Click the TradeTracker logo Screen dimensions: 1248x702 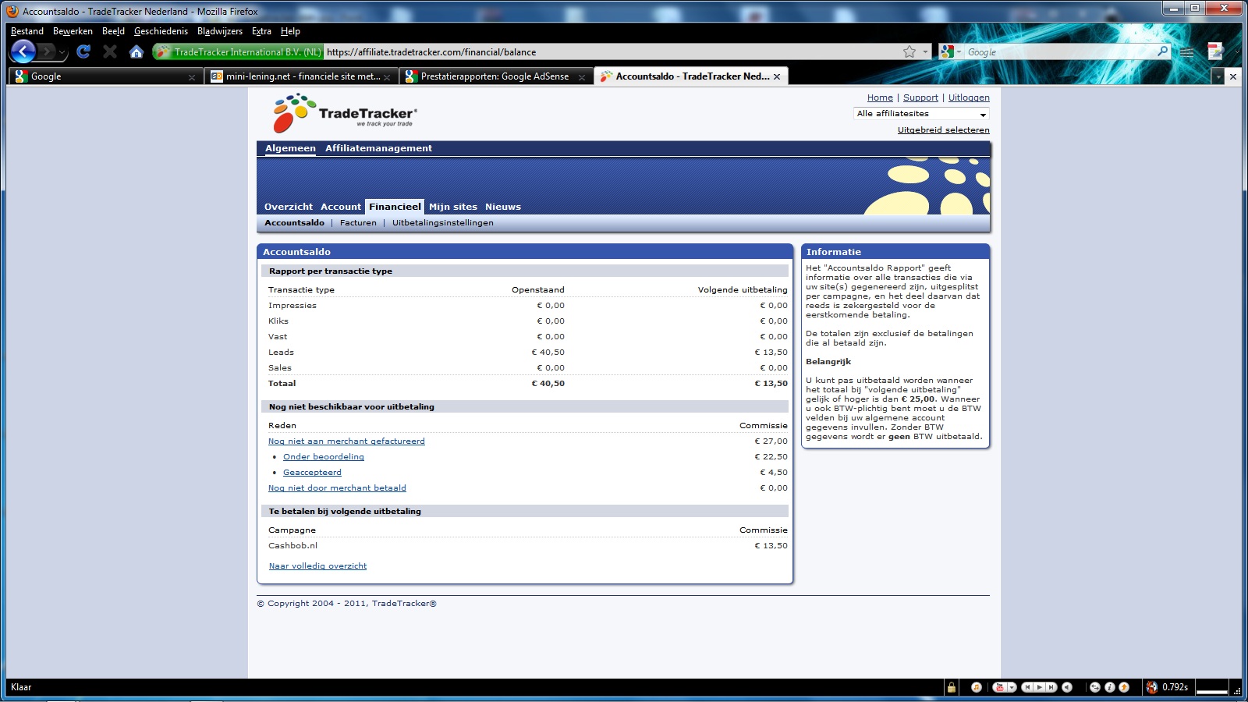pyautogui.click(x=345, y=114)
